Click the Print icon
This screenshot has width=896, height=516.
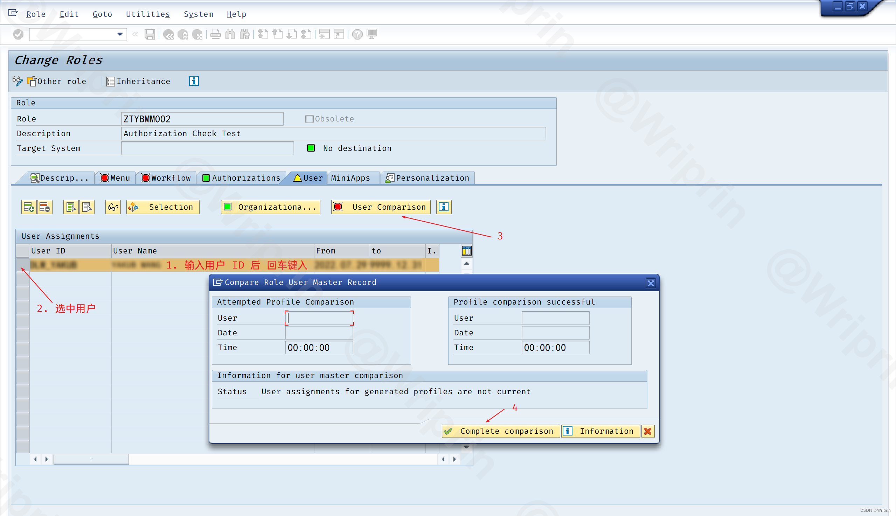pos(215,34)
